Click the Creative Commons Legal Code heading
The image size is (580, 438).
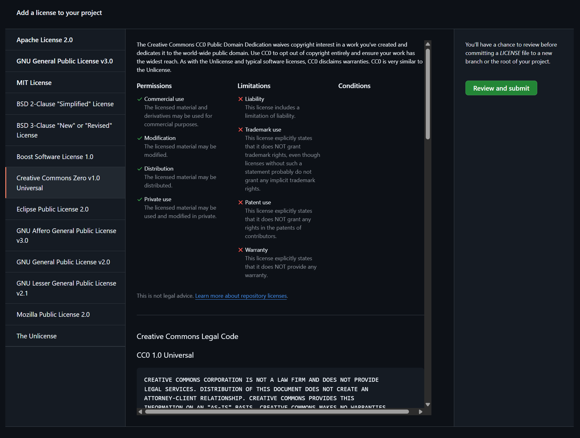(x=187, y=336)
